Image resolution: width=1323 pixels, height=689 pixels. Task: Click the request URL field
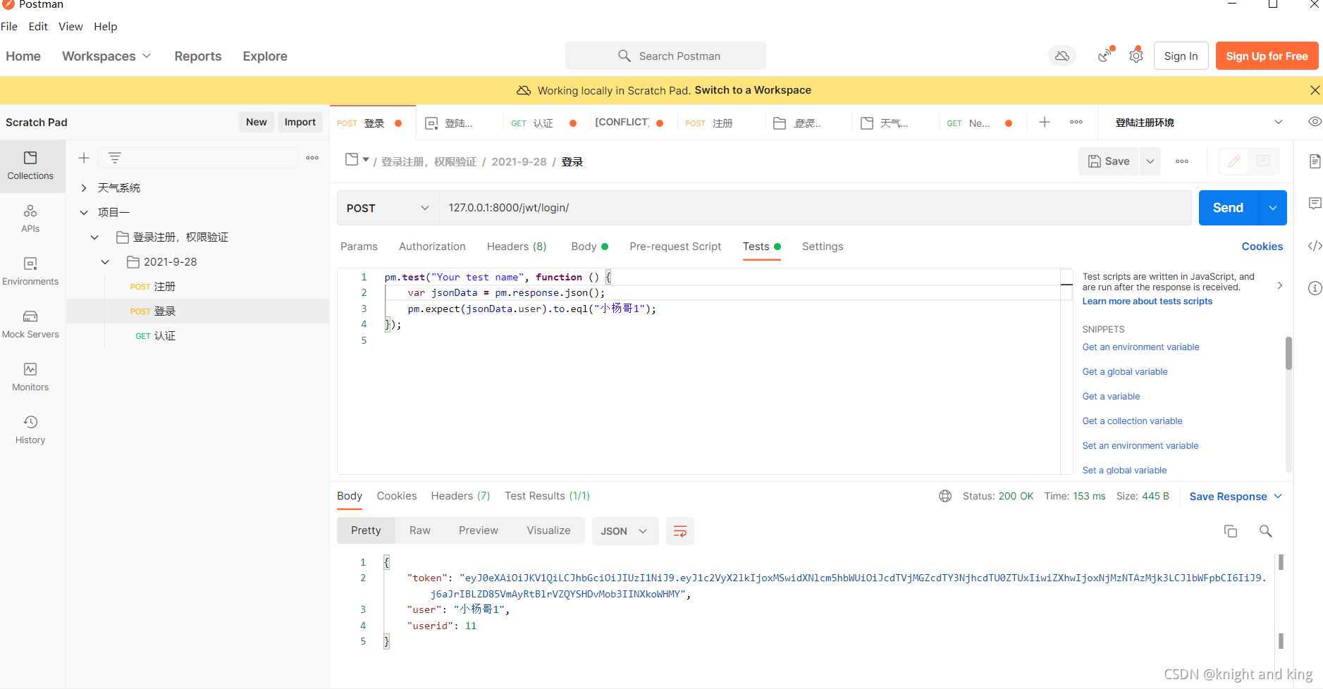pyautogui.click(x=816, y=208)
